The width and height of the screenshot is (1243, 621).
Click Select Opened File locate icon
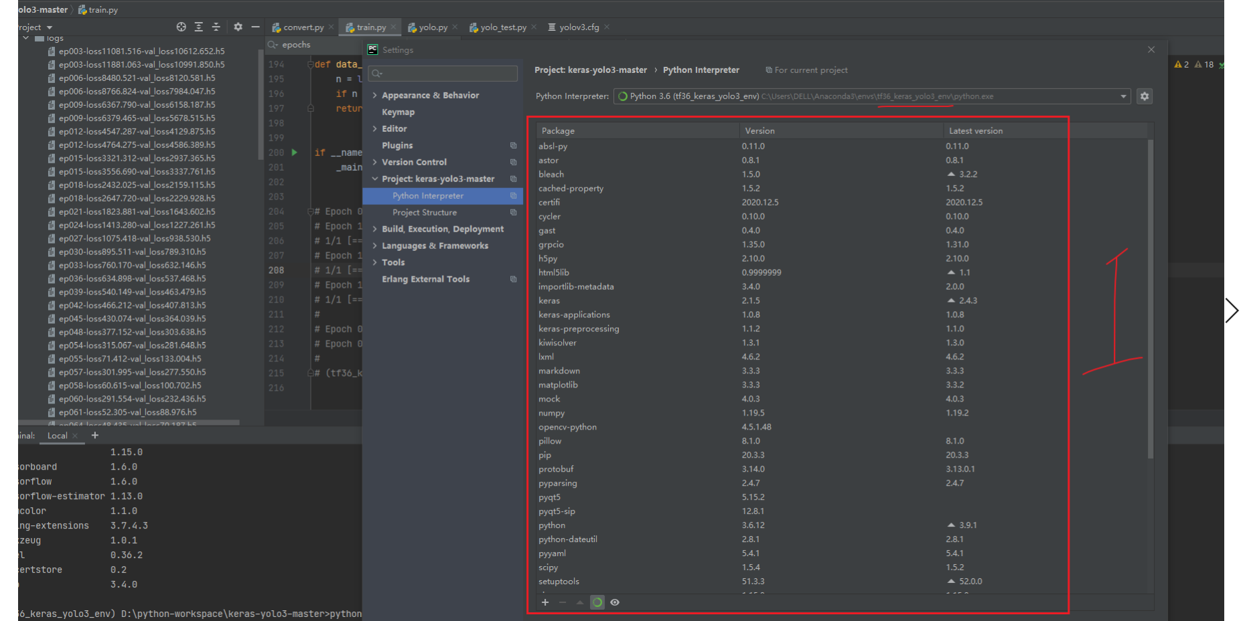(181, 27)
